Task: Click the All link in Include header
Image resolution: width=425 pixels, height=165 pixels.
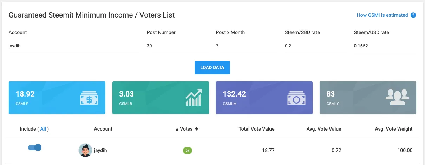Action: pos(43,129)
